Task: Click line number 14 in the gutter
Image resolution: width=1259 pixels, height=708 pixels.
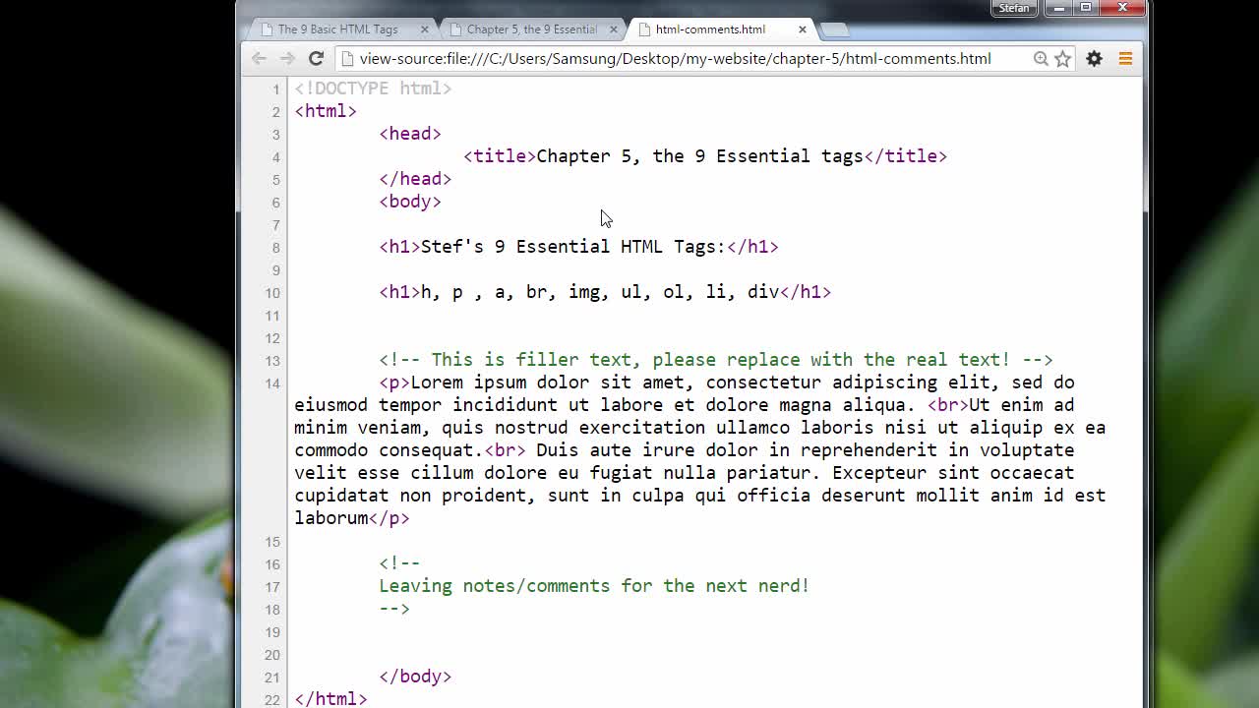Action: coord(272,383)
